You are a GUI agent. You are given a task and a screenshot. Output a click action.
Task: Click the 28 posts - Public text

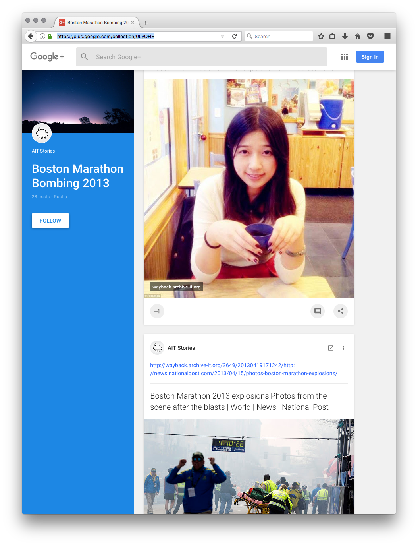click(49, 197)
